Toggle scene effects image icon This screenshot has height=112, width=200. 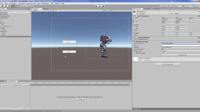(x=56, y=11)
